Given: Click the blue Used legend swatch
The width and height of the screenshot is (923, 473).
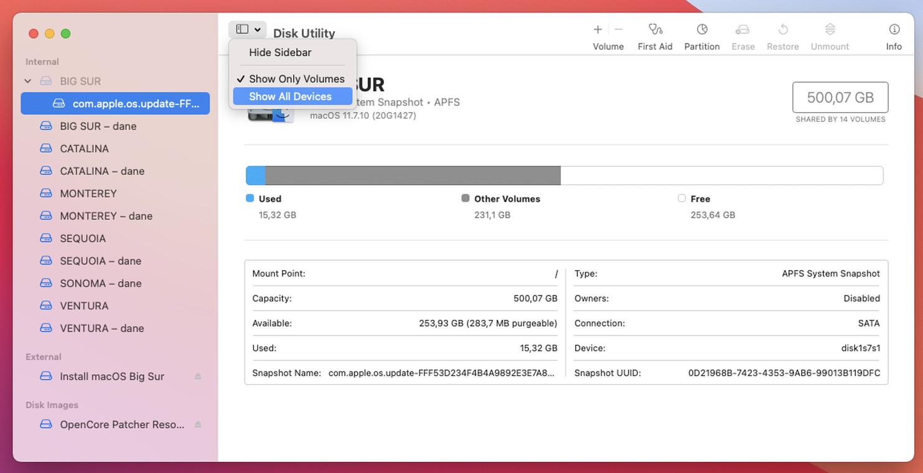Looking at the screenshot, I should pos(250,198).
